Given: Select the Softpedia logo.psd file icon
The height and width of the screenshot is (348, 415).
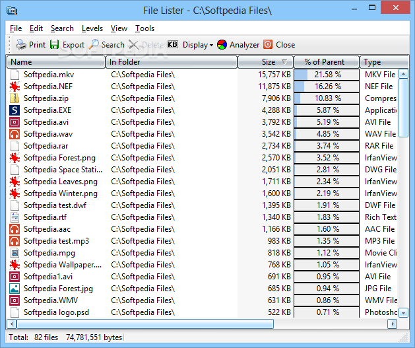Looking at the screenshot, I should [x=15, y=312].
